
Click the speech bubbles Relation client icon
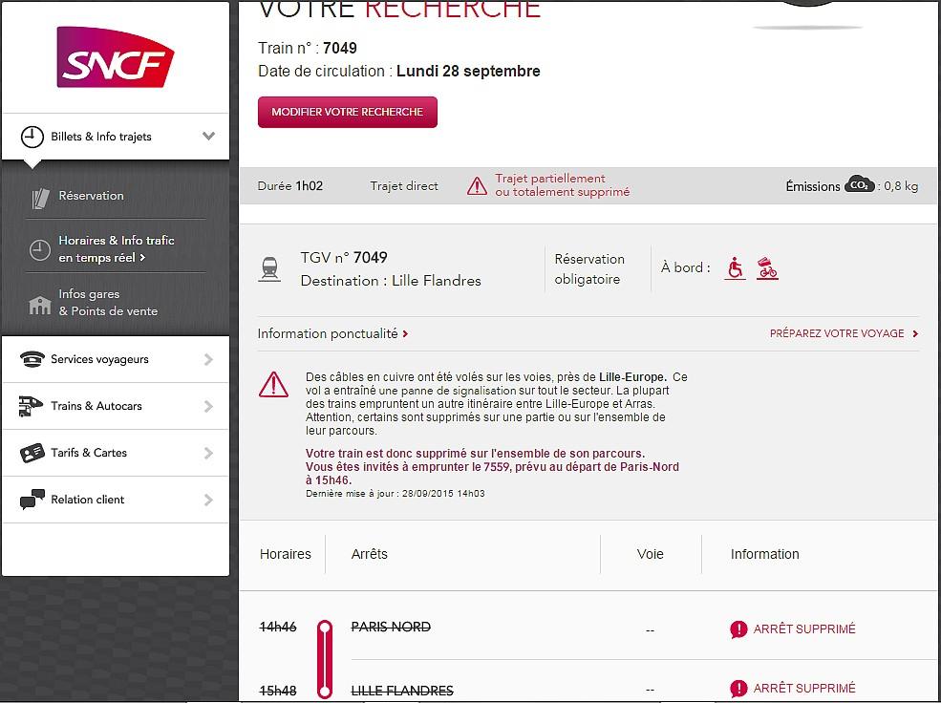[x=32, y=500]
